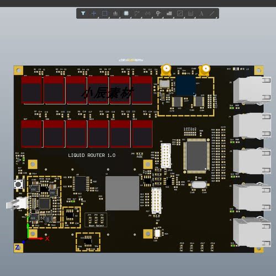This screenshot has width=276, height=276.
Task: Choose the Place String letter A tool
Action: (x=201, y=13)
